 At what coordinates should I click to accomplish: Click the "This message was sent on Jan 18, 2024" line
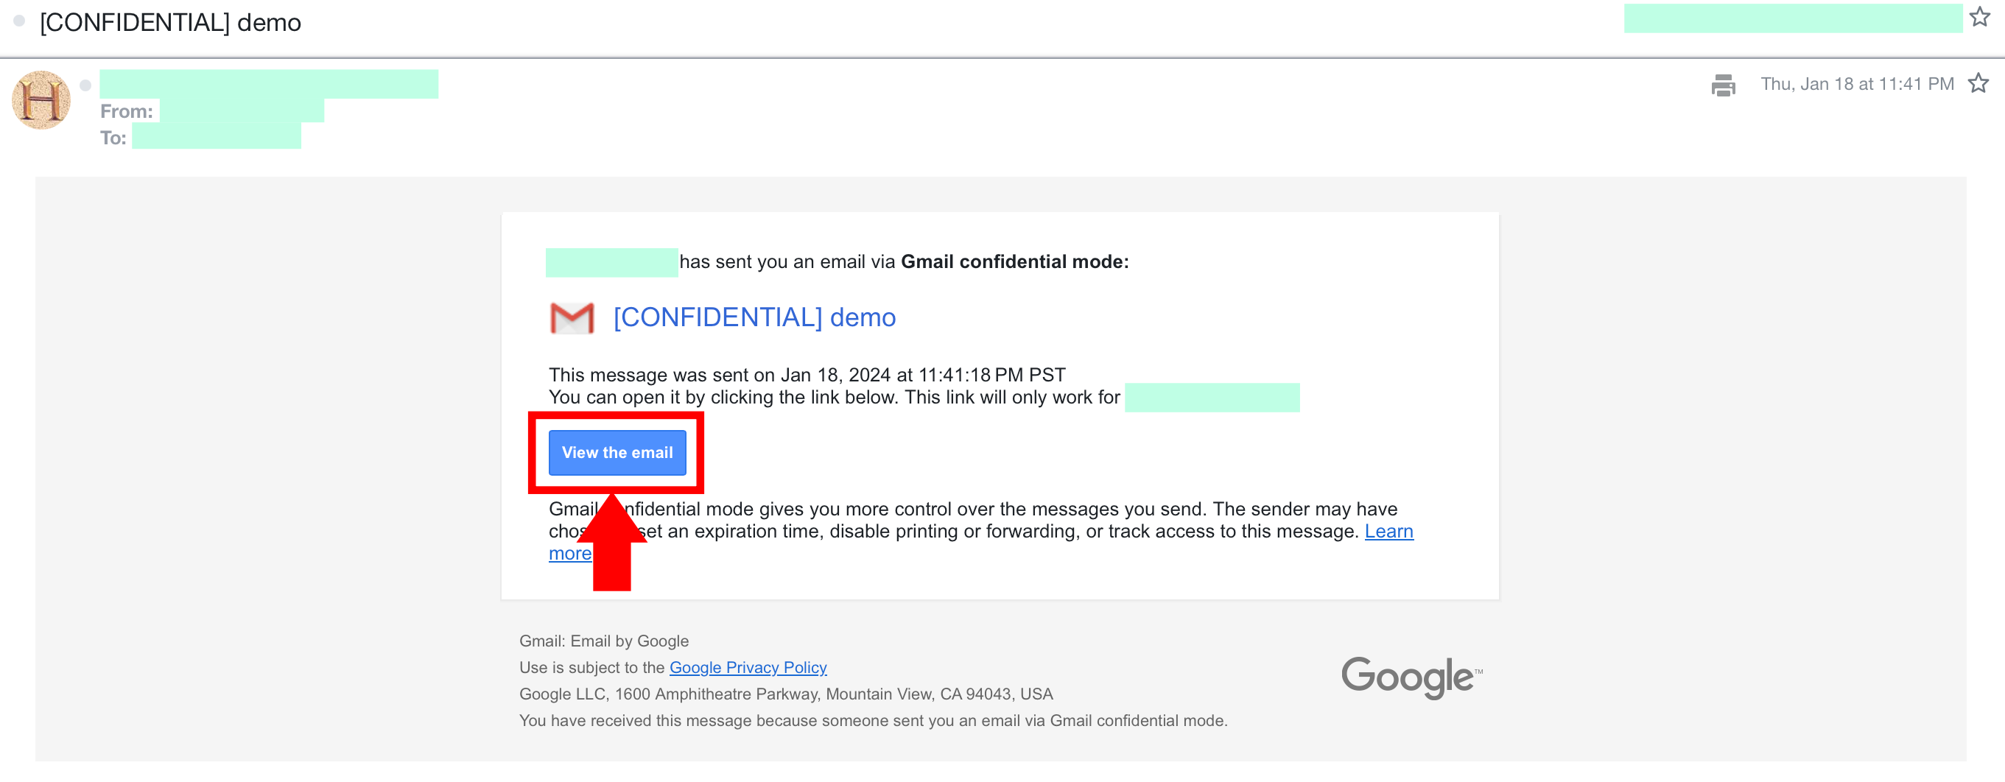coord(807,375)
